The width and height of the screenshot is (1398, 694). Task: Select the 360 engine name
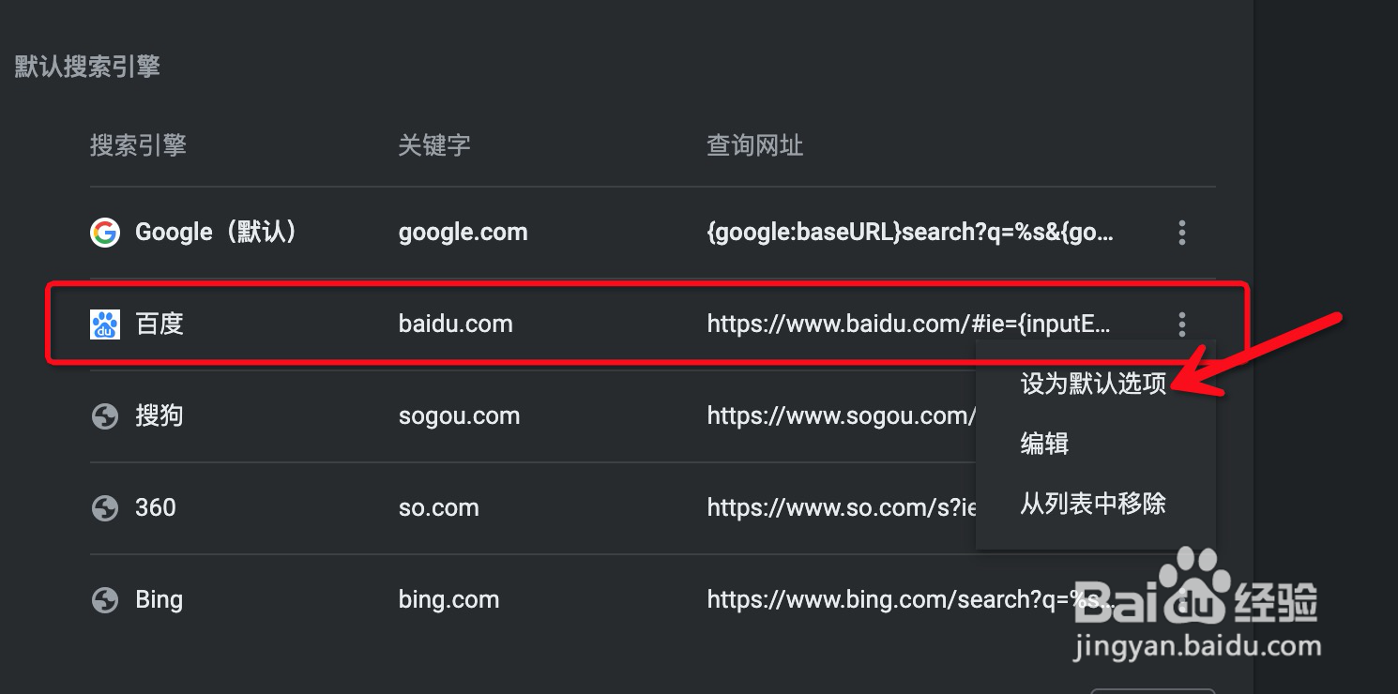156,507
